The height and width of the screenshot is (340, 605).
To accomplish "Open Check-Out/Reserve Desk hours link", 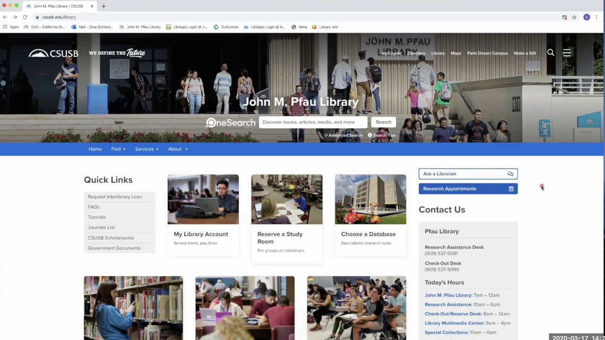I will tap(453, 314).
